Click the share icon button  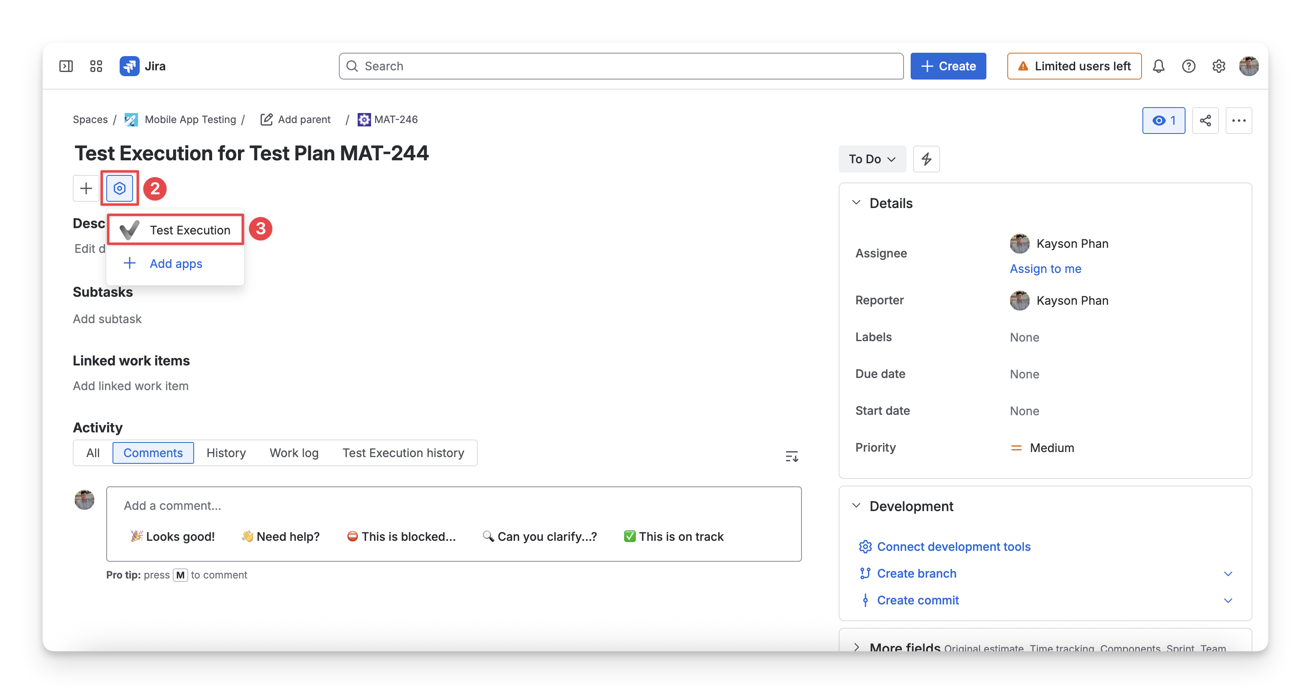(1205, 121)
